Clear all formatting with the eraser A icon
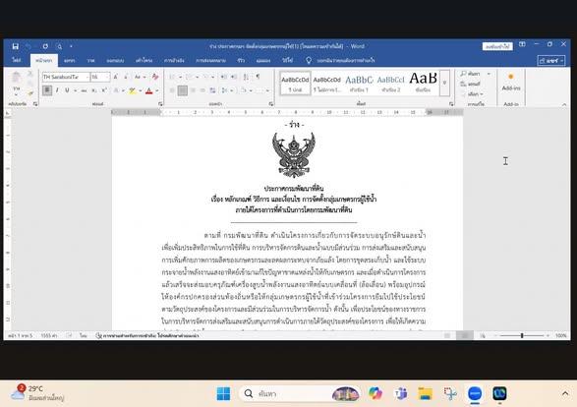Image resolution: width=577 pixels, height=407 pixels. coord(155,77)
